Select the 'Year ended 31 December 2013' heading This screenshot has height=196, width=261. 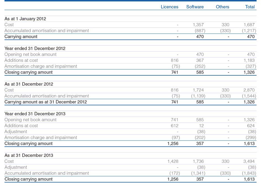click(35, 114)
